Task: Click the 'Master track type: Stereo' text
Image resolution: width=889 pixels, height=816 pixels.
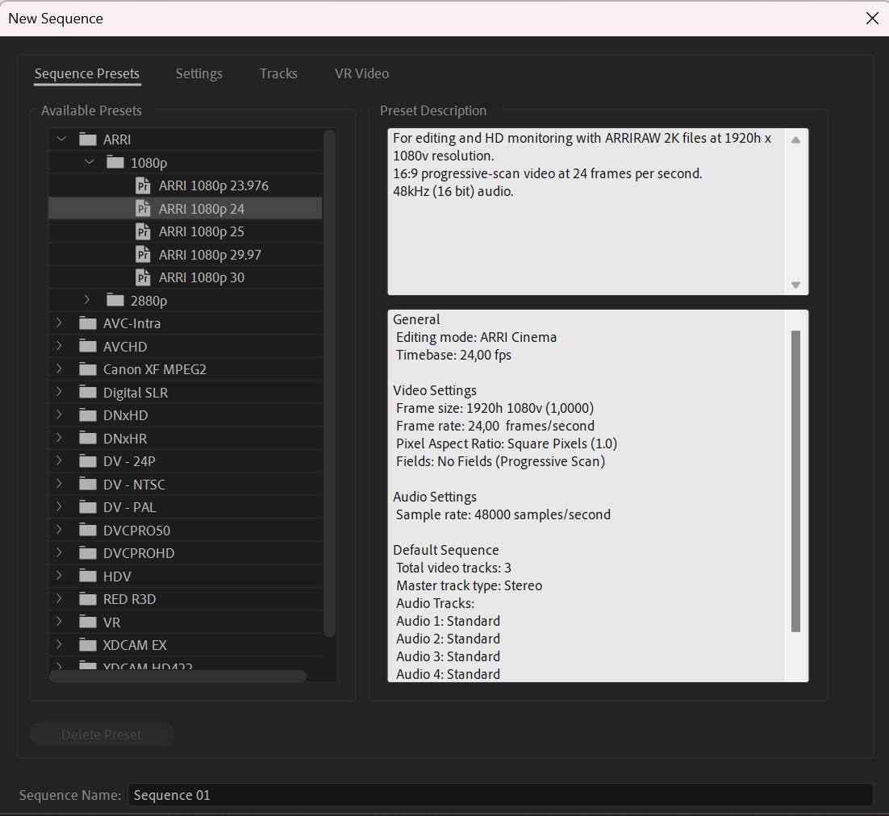Action: pyautogui.click(x=469, y=585)
